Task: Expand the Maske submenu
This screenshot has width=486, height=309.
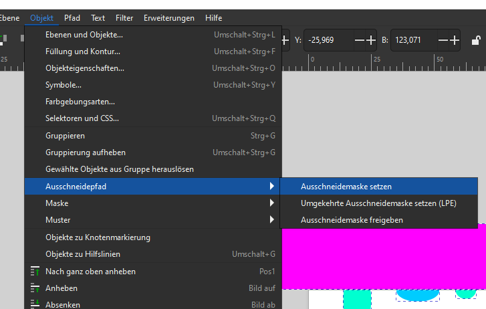Action: pyautogui.click(x=152, y=203)
